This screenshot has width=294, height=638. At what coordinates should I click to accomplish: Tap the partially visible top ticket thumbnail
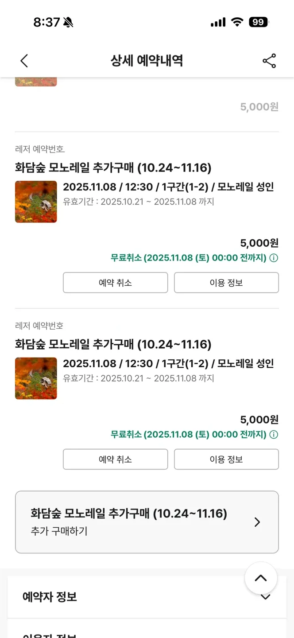(36, 82)
